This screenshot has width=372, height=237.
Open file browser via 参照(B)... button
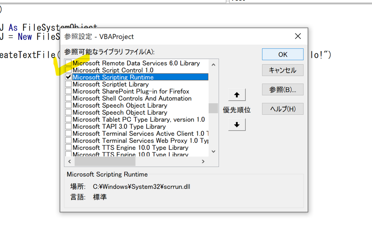tap(282, 89)
